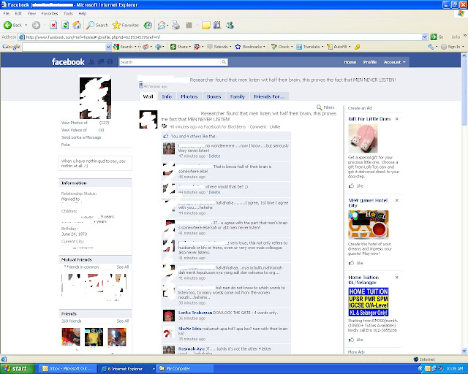Open the History toolbar icon

pos(148,26)
